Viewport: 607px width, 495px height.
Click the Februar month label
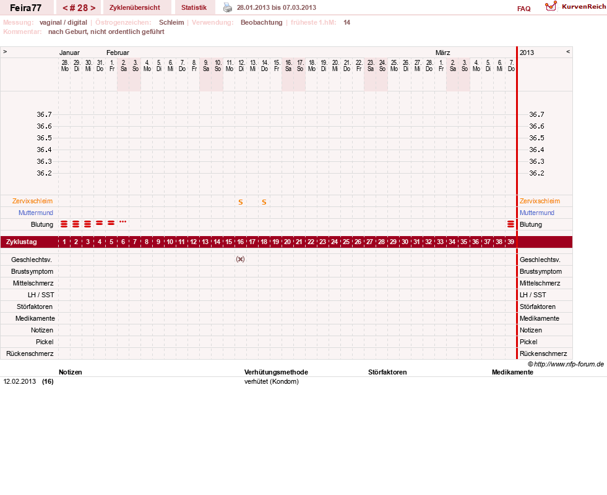pos(118,53)
